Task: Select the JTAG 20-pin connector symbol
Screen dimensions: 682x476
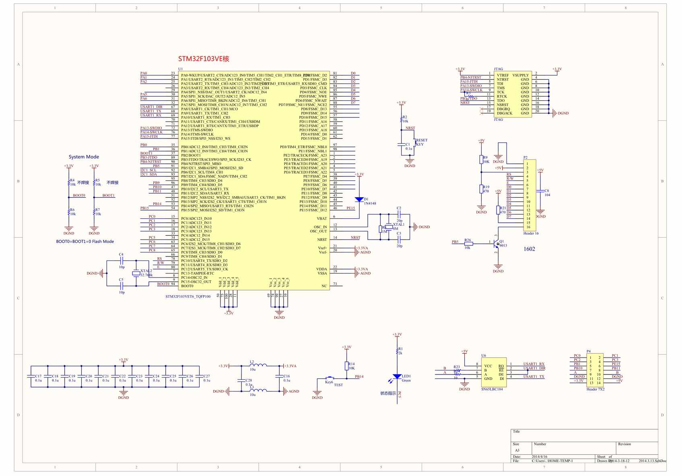Action: (x=513, y=95)
